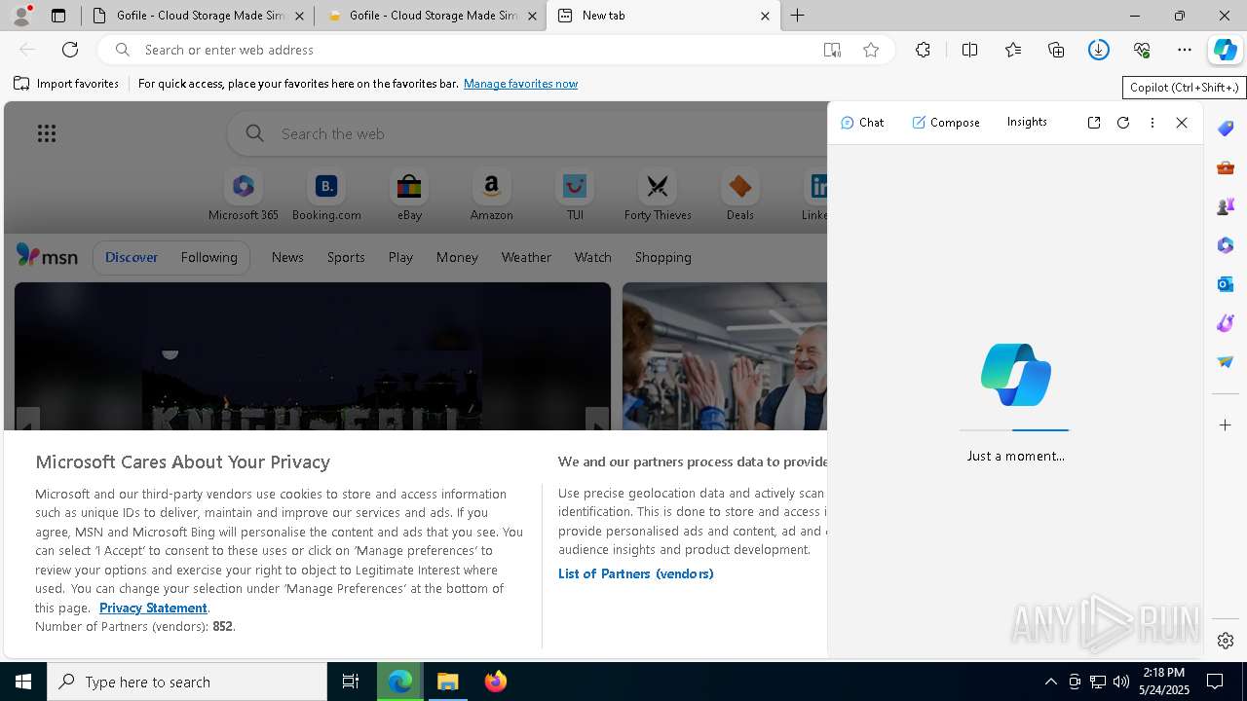Viewport: 1247px width, 701px height.
Task: Open the eBay quick link
Action: point(409,196)
